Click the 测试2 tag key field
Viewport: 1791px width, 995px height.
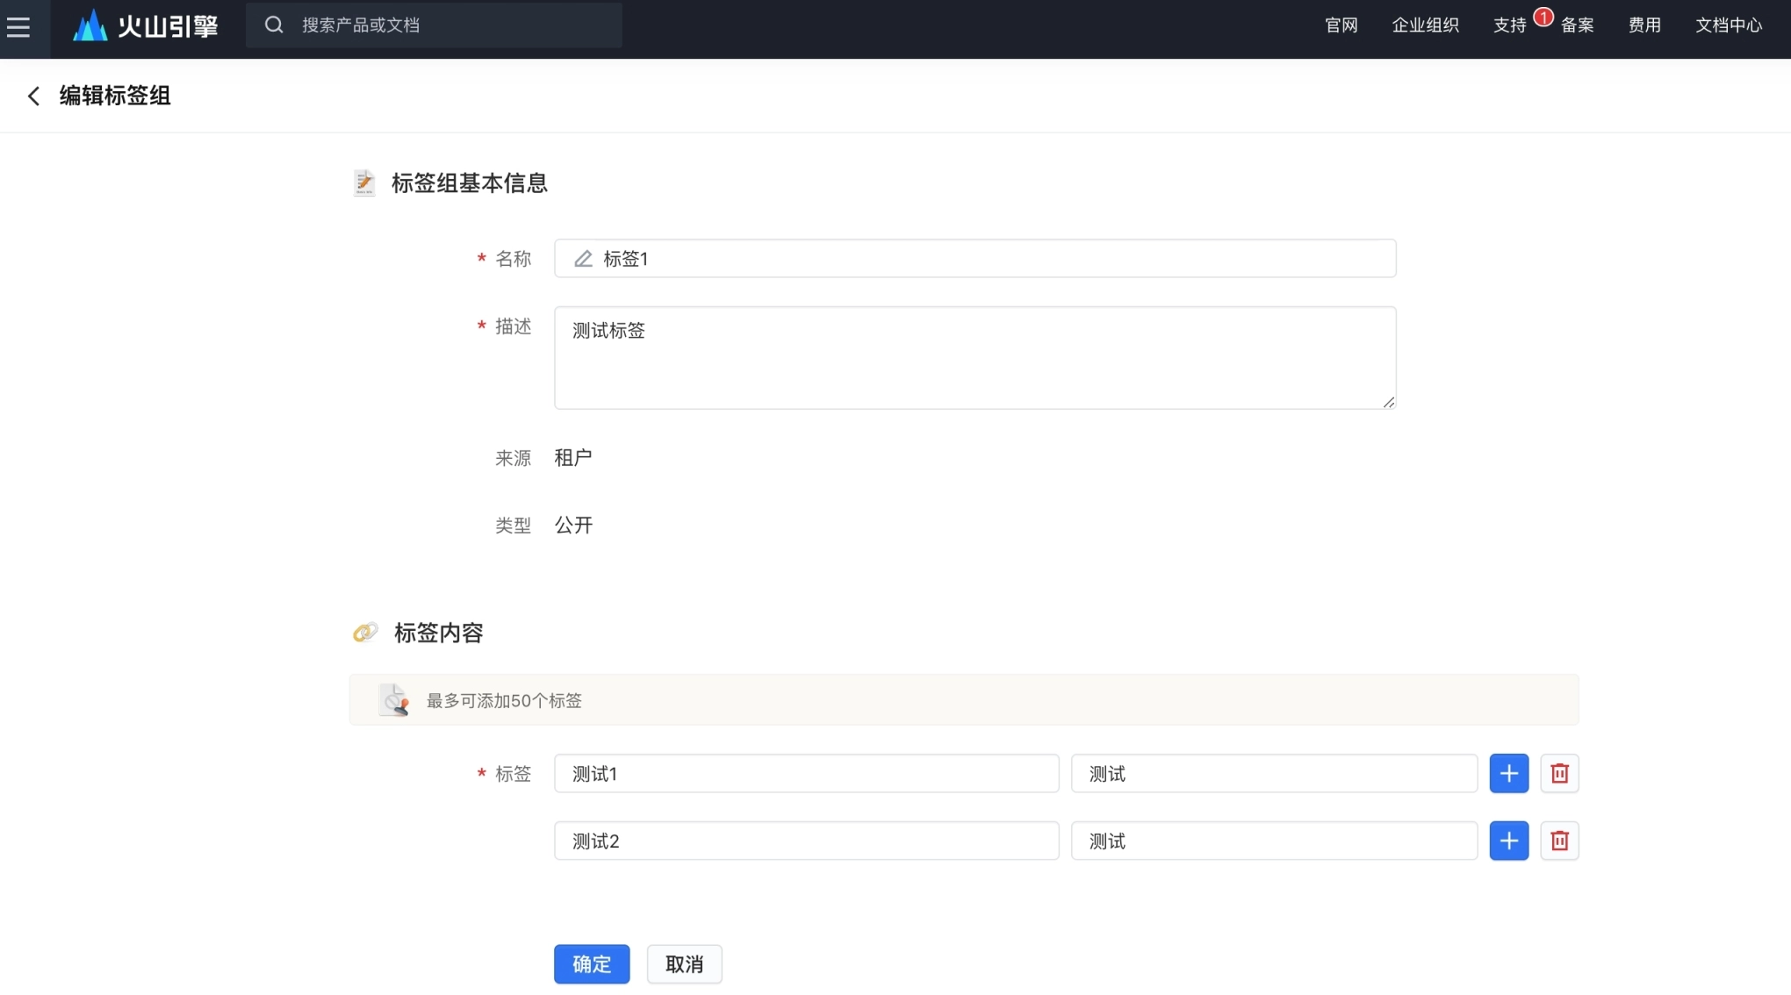806,841
